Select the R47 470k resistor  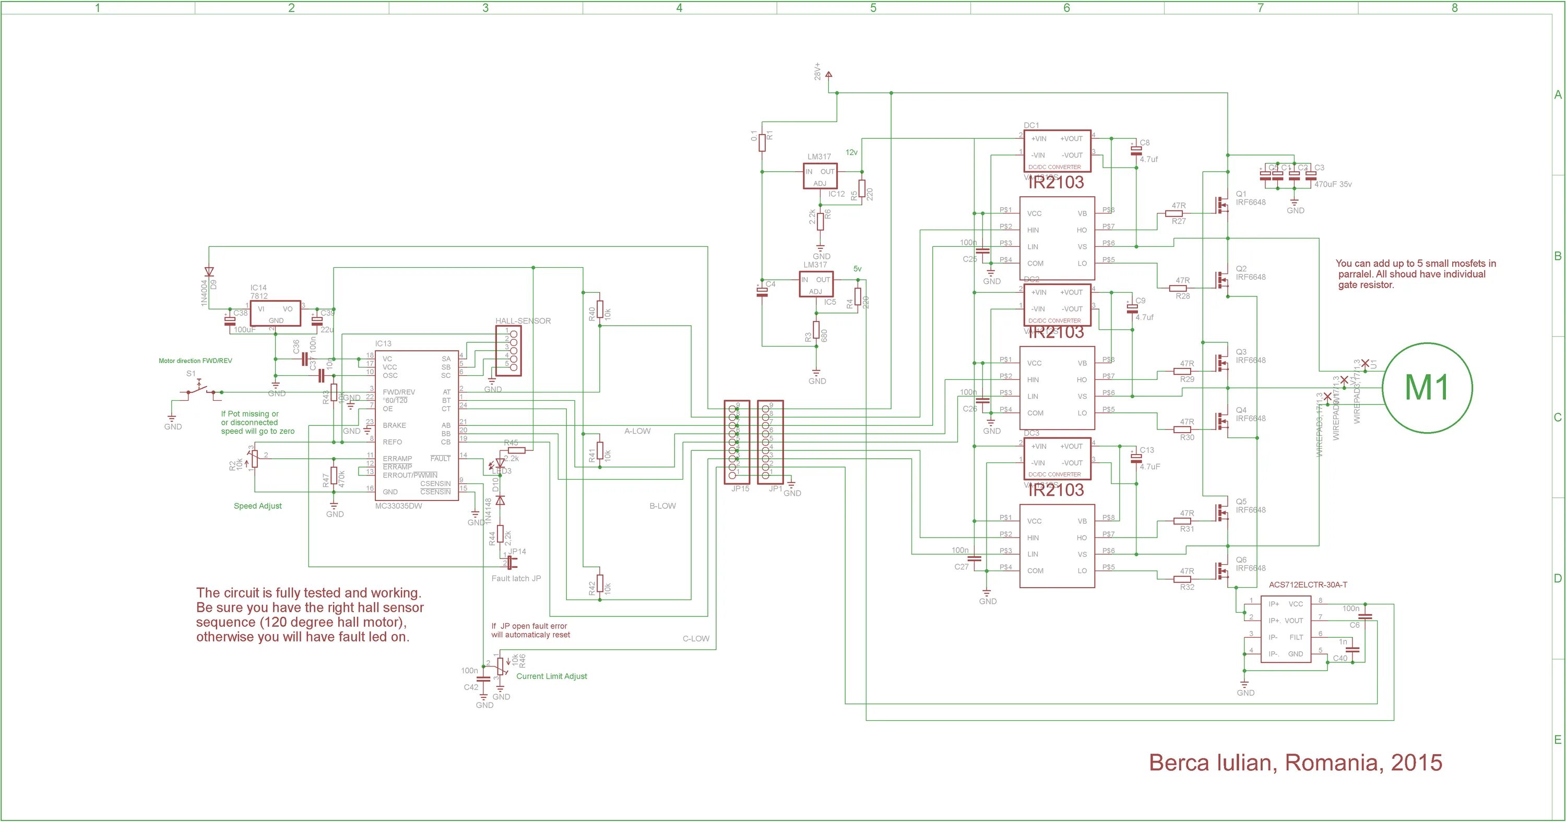point(334,475)
